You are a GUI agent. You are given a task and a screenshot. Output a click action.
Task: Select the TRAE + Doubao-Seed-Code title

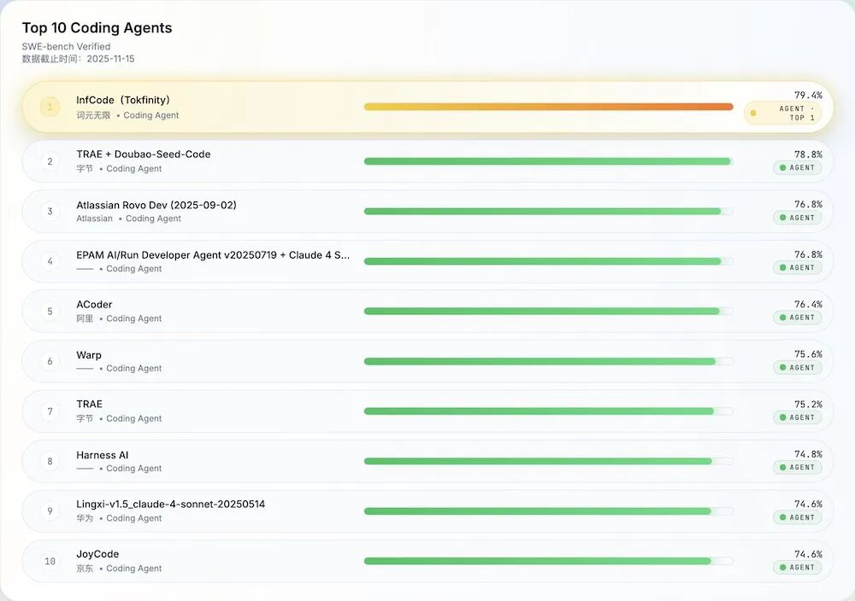coord(144,154)
